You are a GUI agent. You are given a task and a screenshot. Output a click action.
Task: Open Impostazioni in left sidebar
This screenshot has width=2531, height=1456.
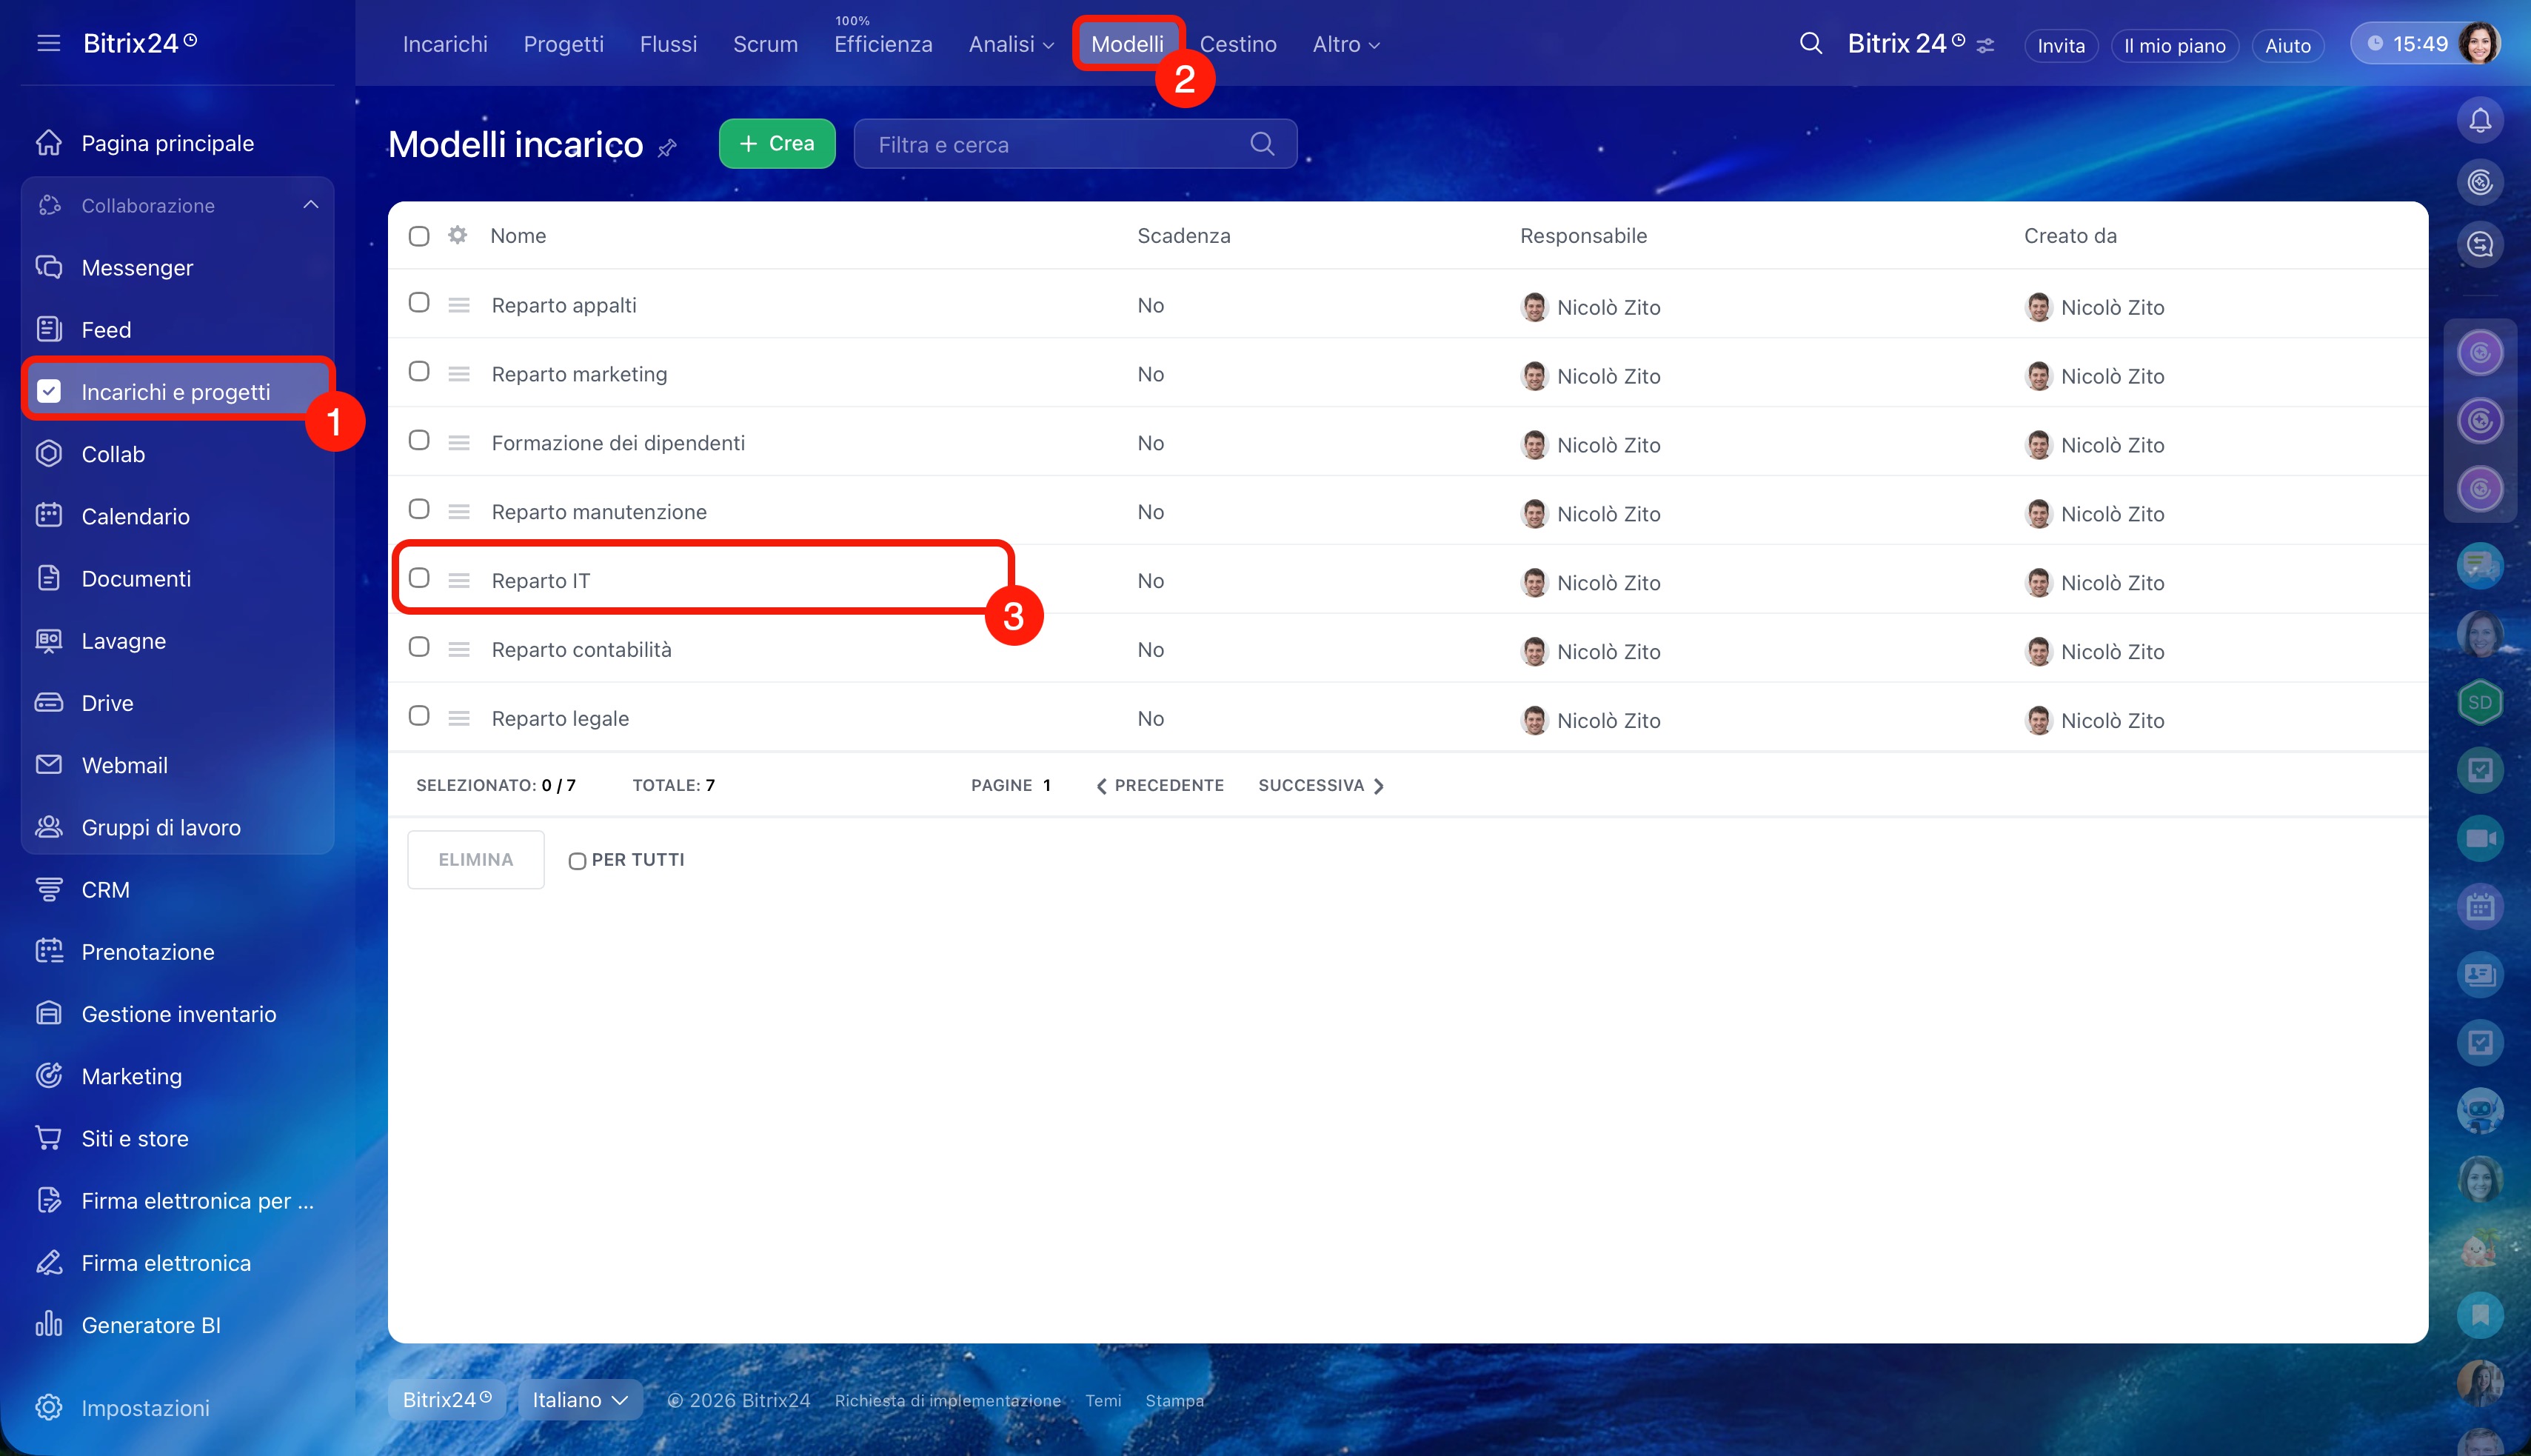tap(145, 1407)
